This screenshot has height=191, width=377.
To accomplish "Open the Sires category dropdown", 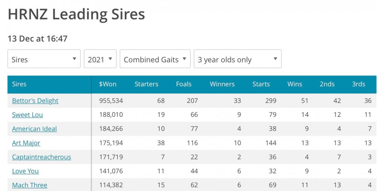I will [44, 59].
